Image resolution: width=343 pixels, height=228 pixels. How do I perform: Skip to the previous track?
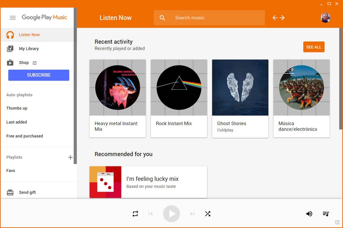[x=151, y=214]
